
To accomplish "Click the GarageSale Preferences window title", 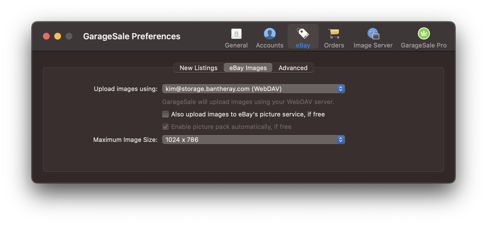I will 132,36.
